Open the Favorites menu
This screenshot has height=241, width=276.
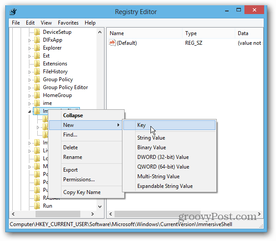pyautogui.click(x=68, y=23)
